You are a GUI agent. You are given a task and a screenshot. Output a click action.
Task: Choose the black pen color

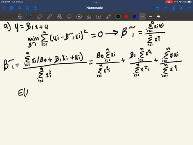tap(118, 17)
